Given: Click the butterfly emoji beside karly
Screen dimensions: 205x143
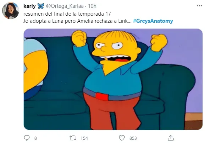Looking at the screenshot, I should tap(41, 6).
